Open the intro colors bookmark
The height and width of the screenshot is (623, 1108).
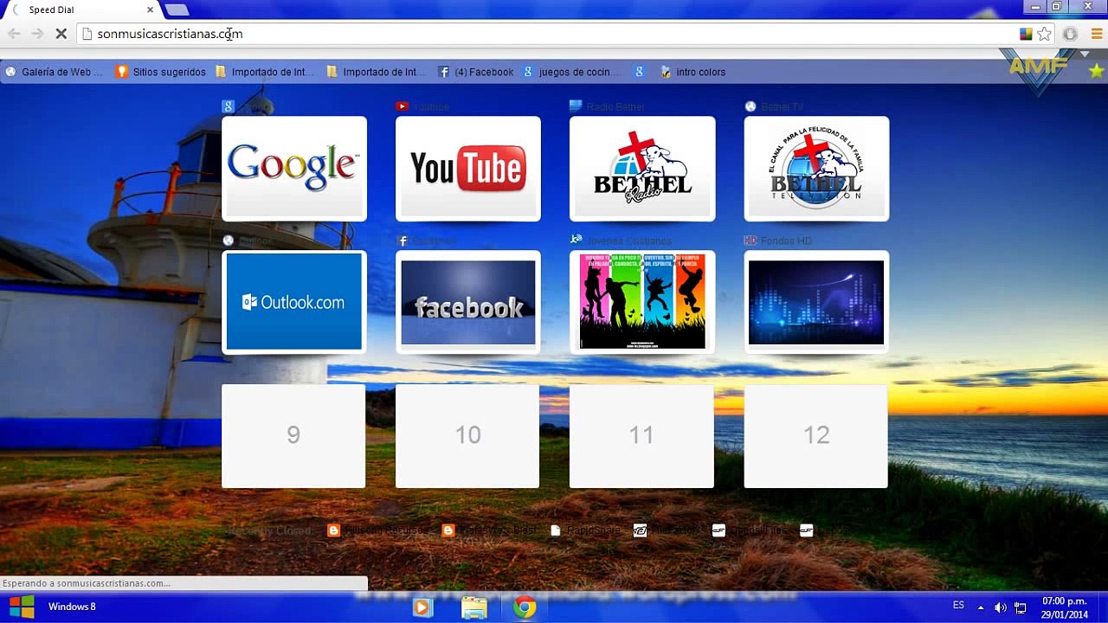692,72
